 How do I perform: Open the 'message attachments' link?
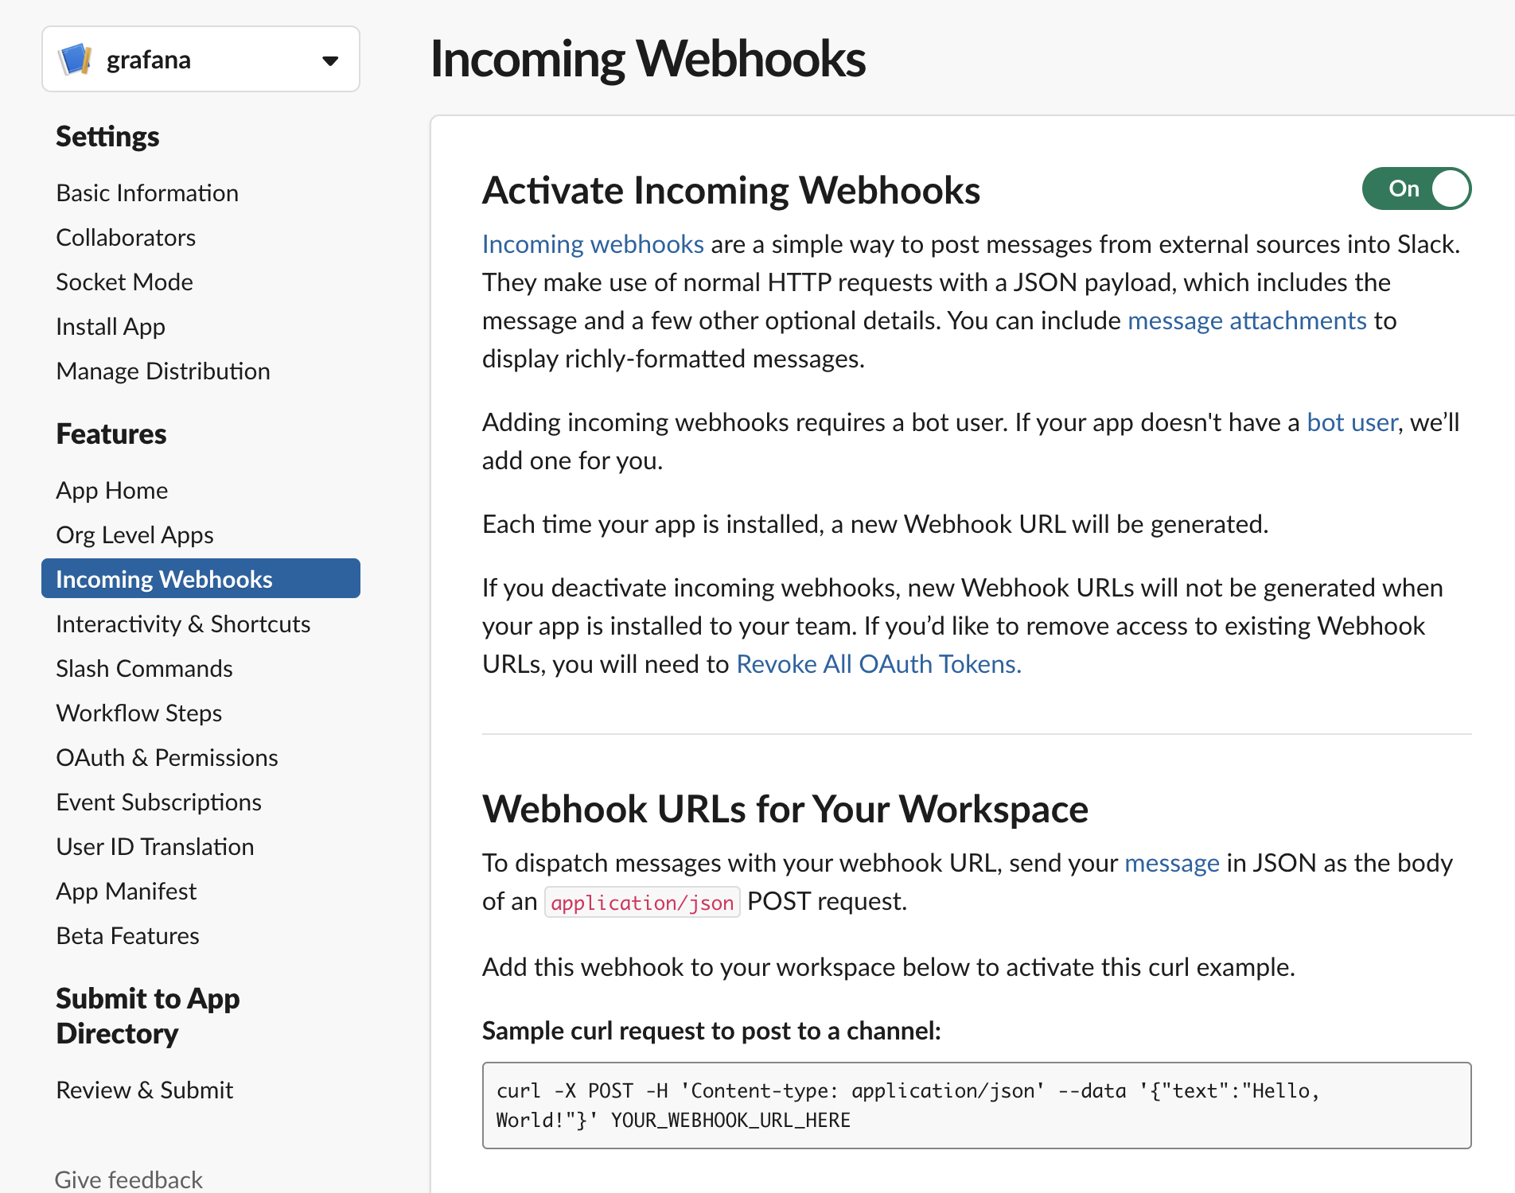click(1247, 321)
